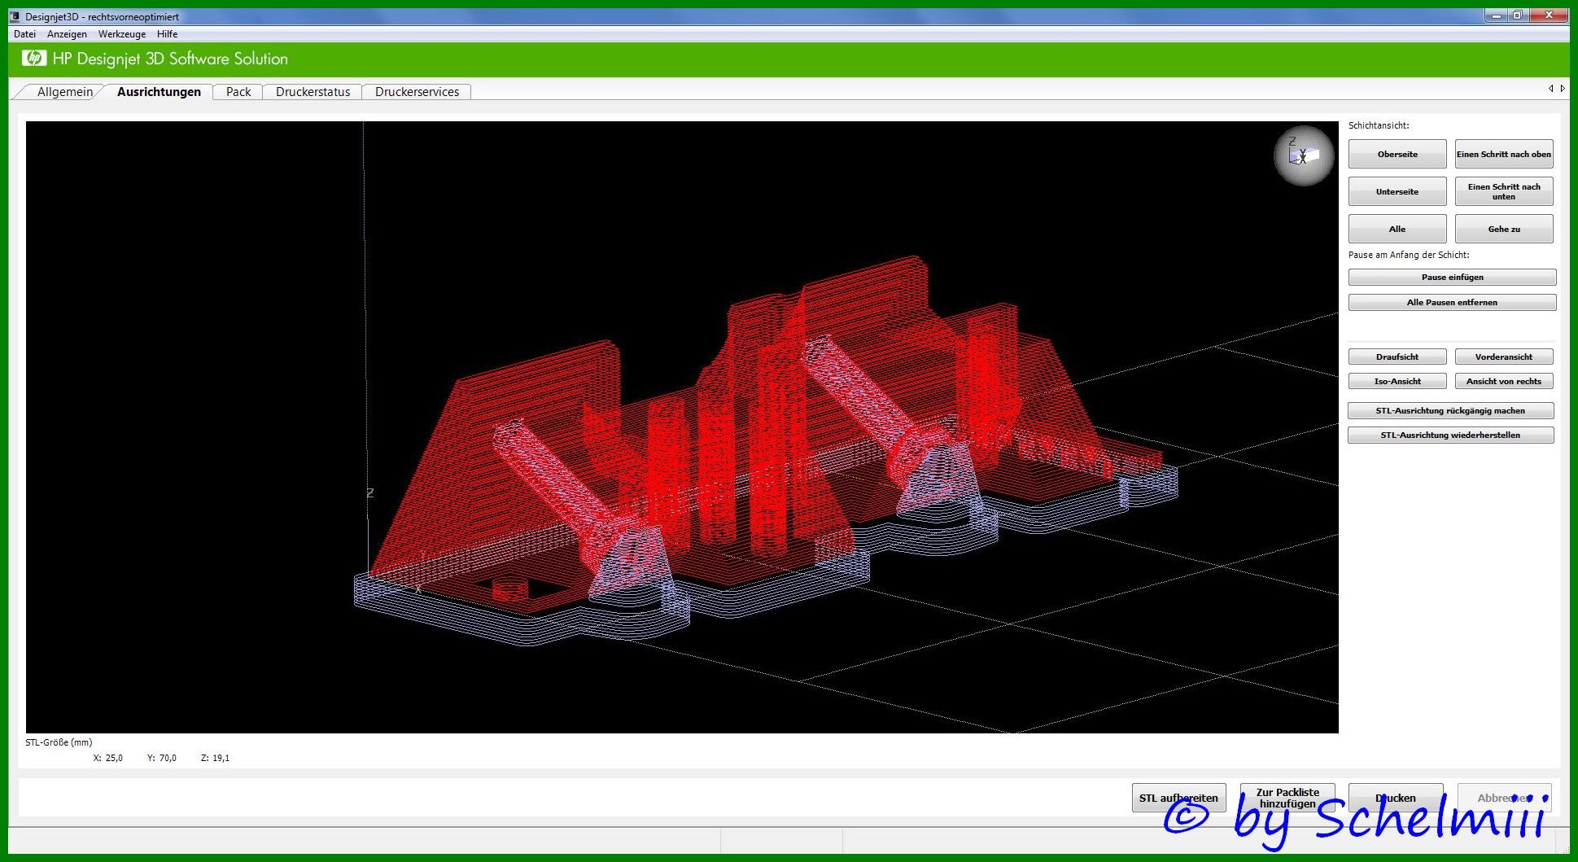The image size is (1578, 862).
Task: Click Einen Schritt nach unten
Action: point(1504,191)
